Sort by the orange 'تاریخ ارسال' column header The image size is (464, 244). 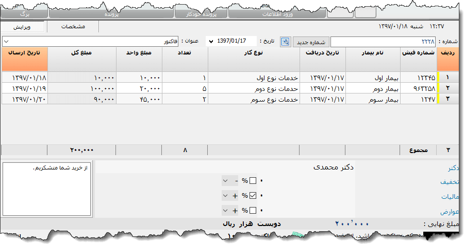click(x=24, y=60)
